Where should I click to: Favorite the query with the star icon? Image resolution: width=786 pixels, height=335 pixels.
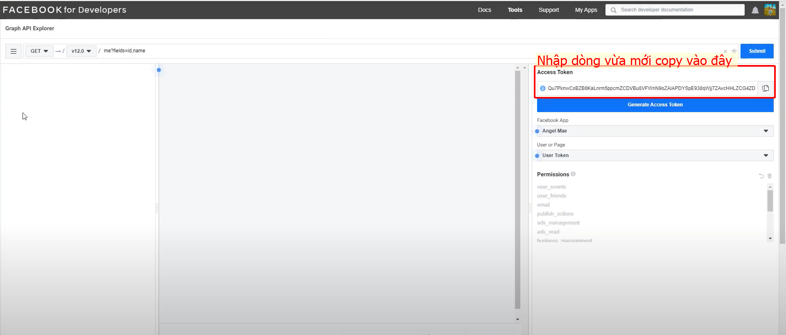coord(734,51)
